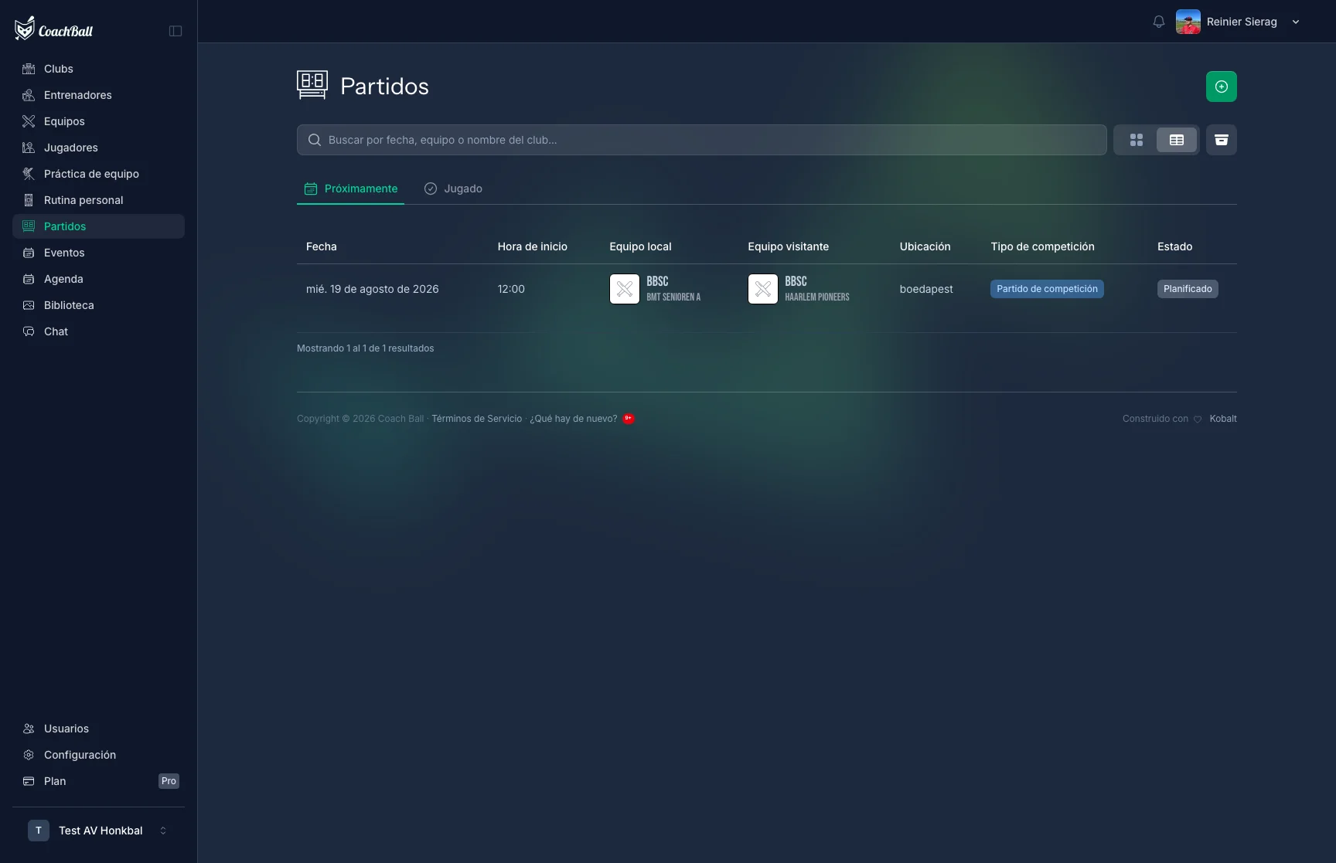Select the Próximamente tab

(x=350, y=189)
